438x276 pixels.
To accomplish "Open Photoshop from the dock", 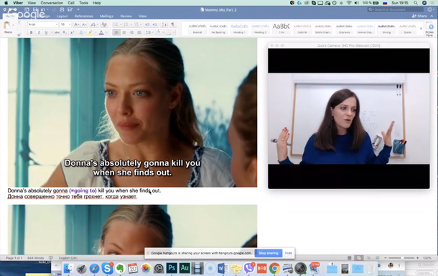I will click(x=172, y=268).
